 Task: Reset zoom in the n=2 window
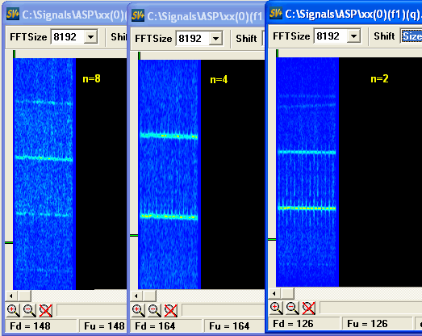(x=309, y=308)
